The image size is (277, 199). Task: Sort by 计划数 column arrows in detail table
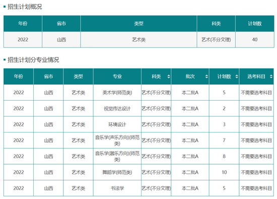coord(237,77)
